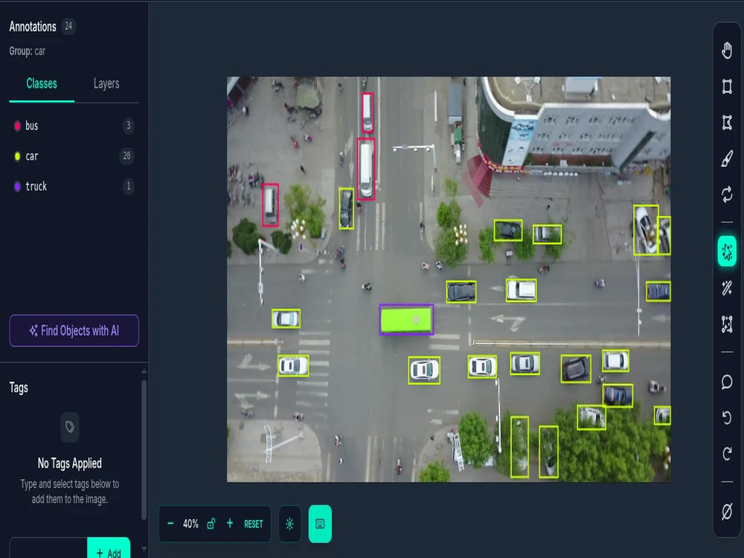Select the purple truck box around green bus
Screen dimensions: 744x558
tap(407, 320)
